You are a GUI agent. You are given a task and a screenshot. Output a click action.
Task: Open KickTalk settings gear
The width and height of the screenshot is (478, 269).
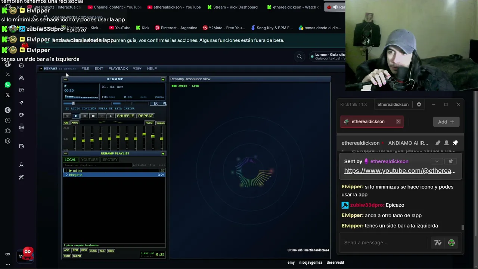[x=419, y=105]
